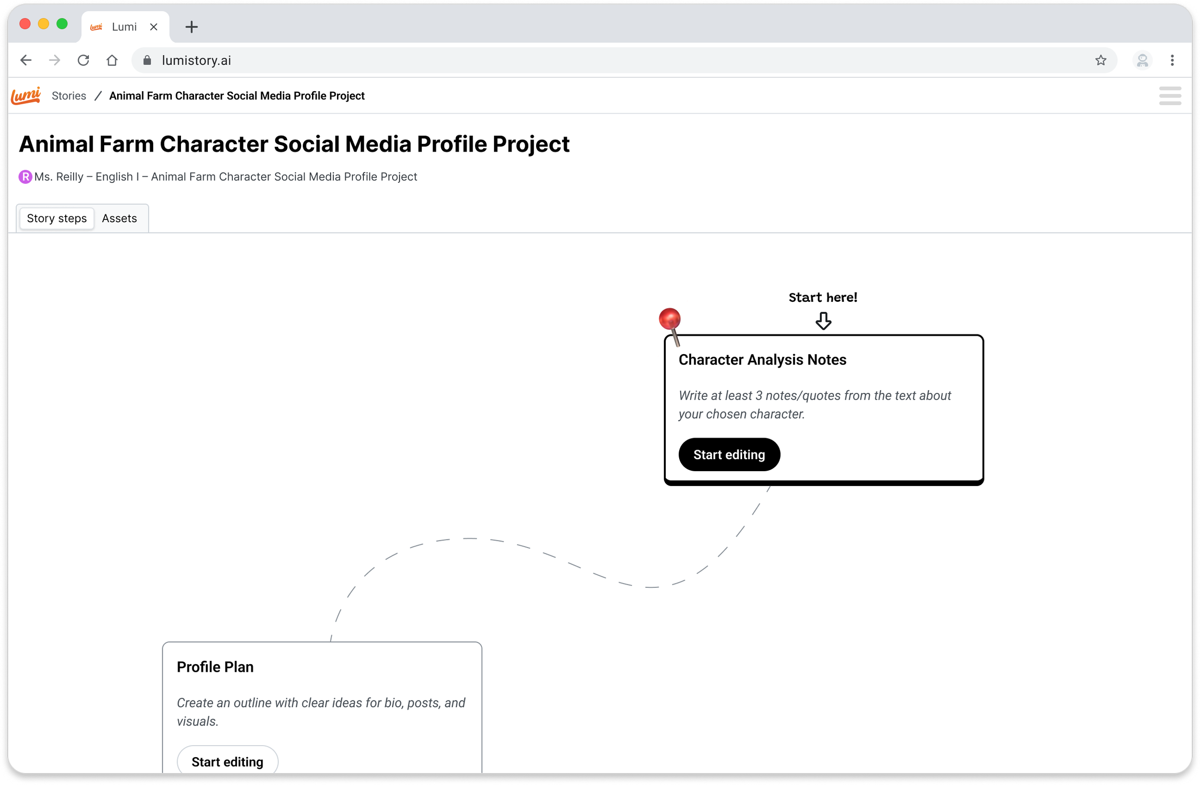The image size is (1200, 785).
Task: Open Chrome three-dot menu
Action: [1172, 60]
